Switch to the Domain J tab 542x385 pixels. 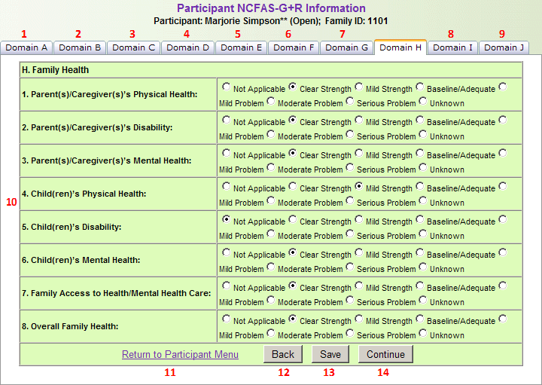(504, 47)
